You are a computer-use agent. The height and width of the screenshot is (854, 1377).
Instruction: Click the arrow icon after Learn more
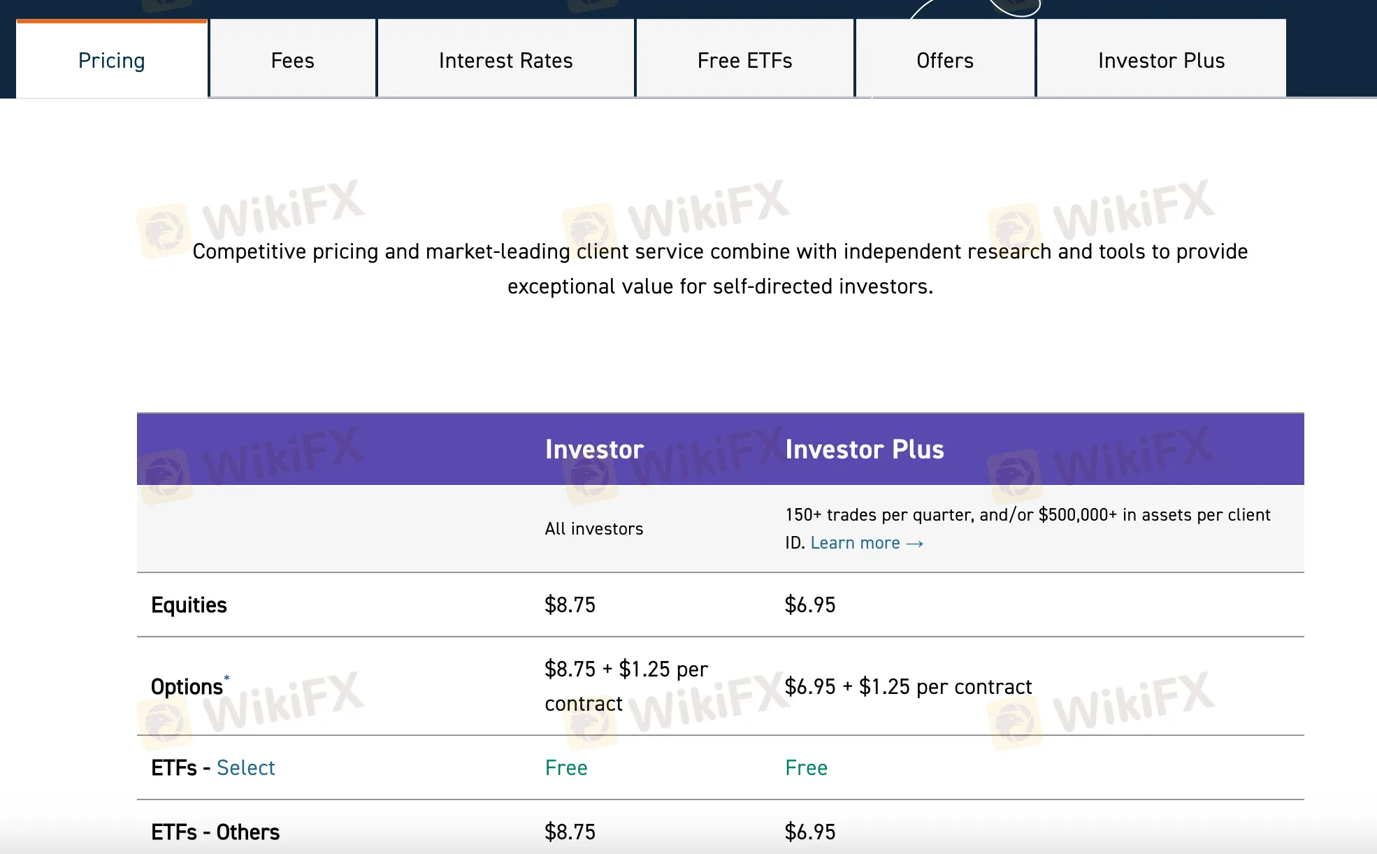914,544
